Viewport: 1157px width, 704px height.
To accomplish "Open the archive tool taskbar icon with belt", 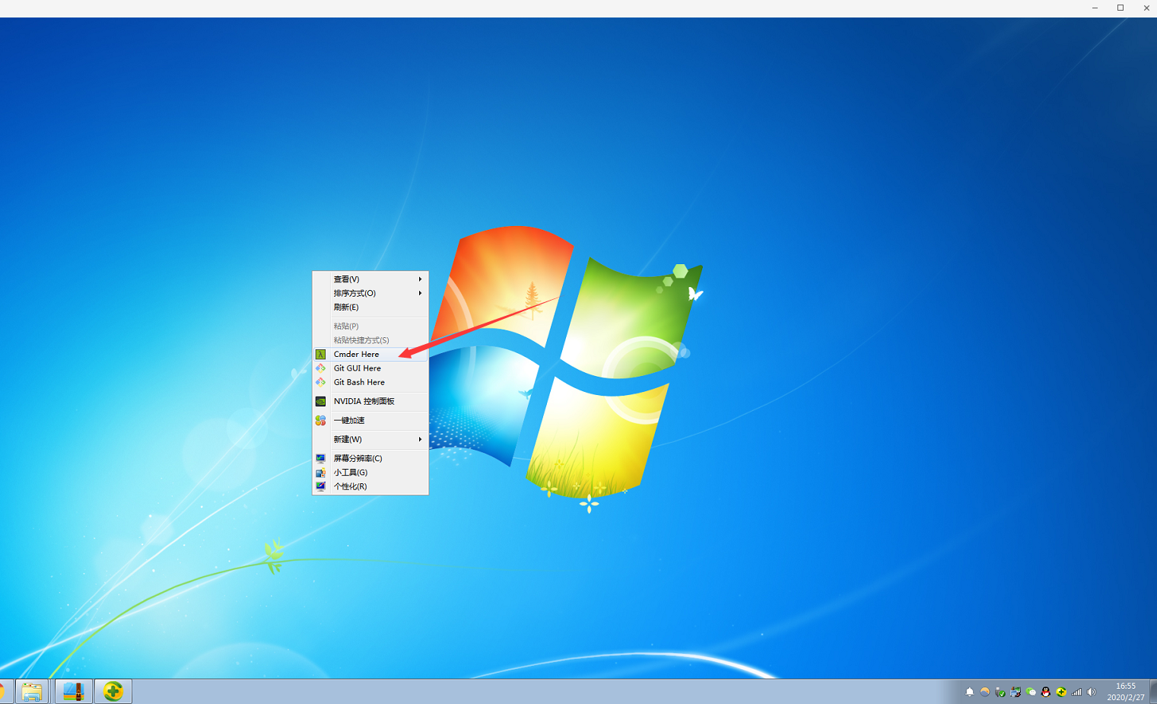I will pyautogui.click(x=73, y=692).
